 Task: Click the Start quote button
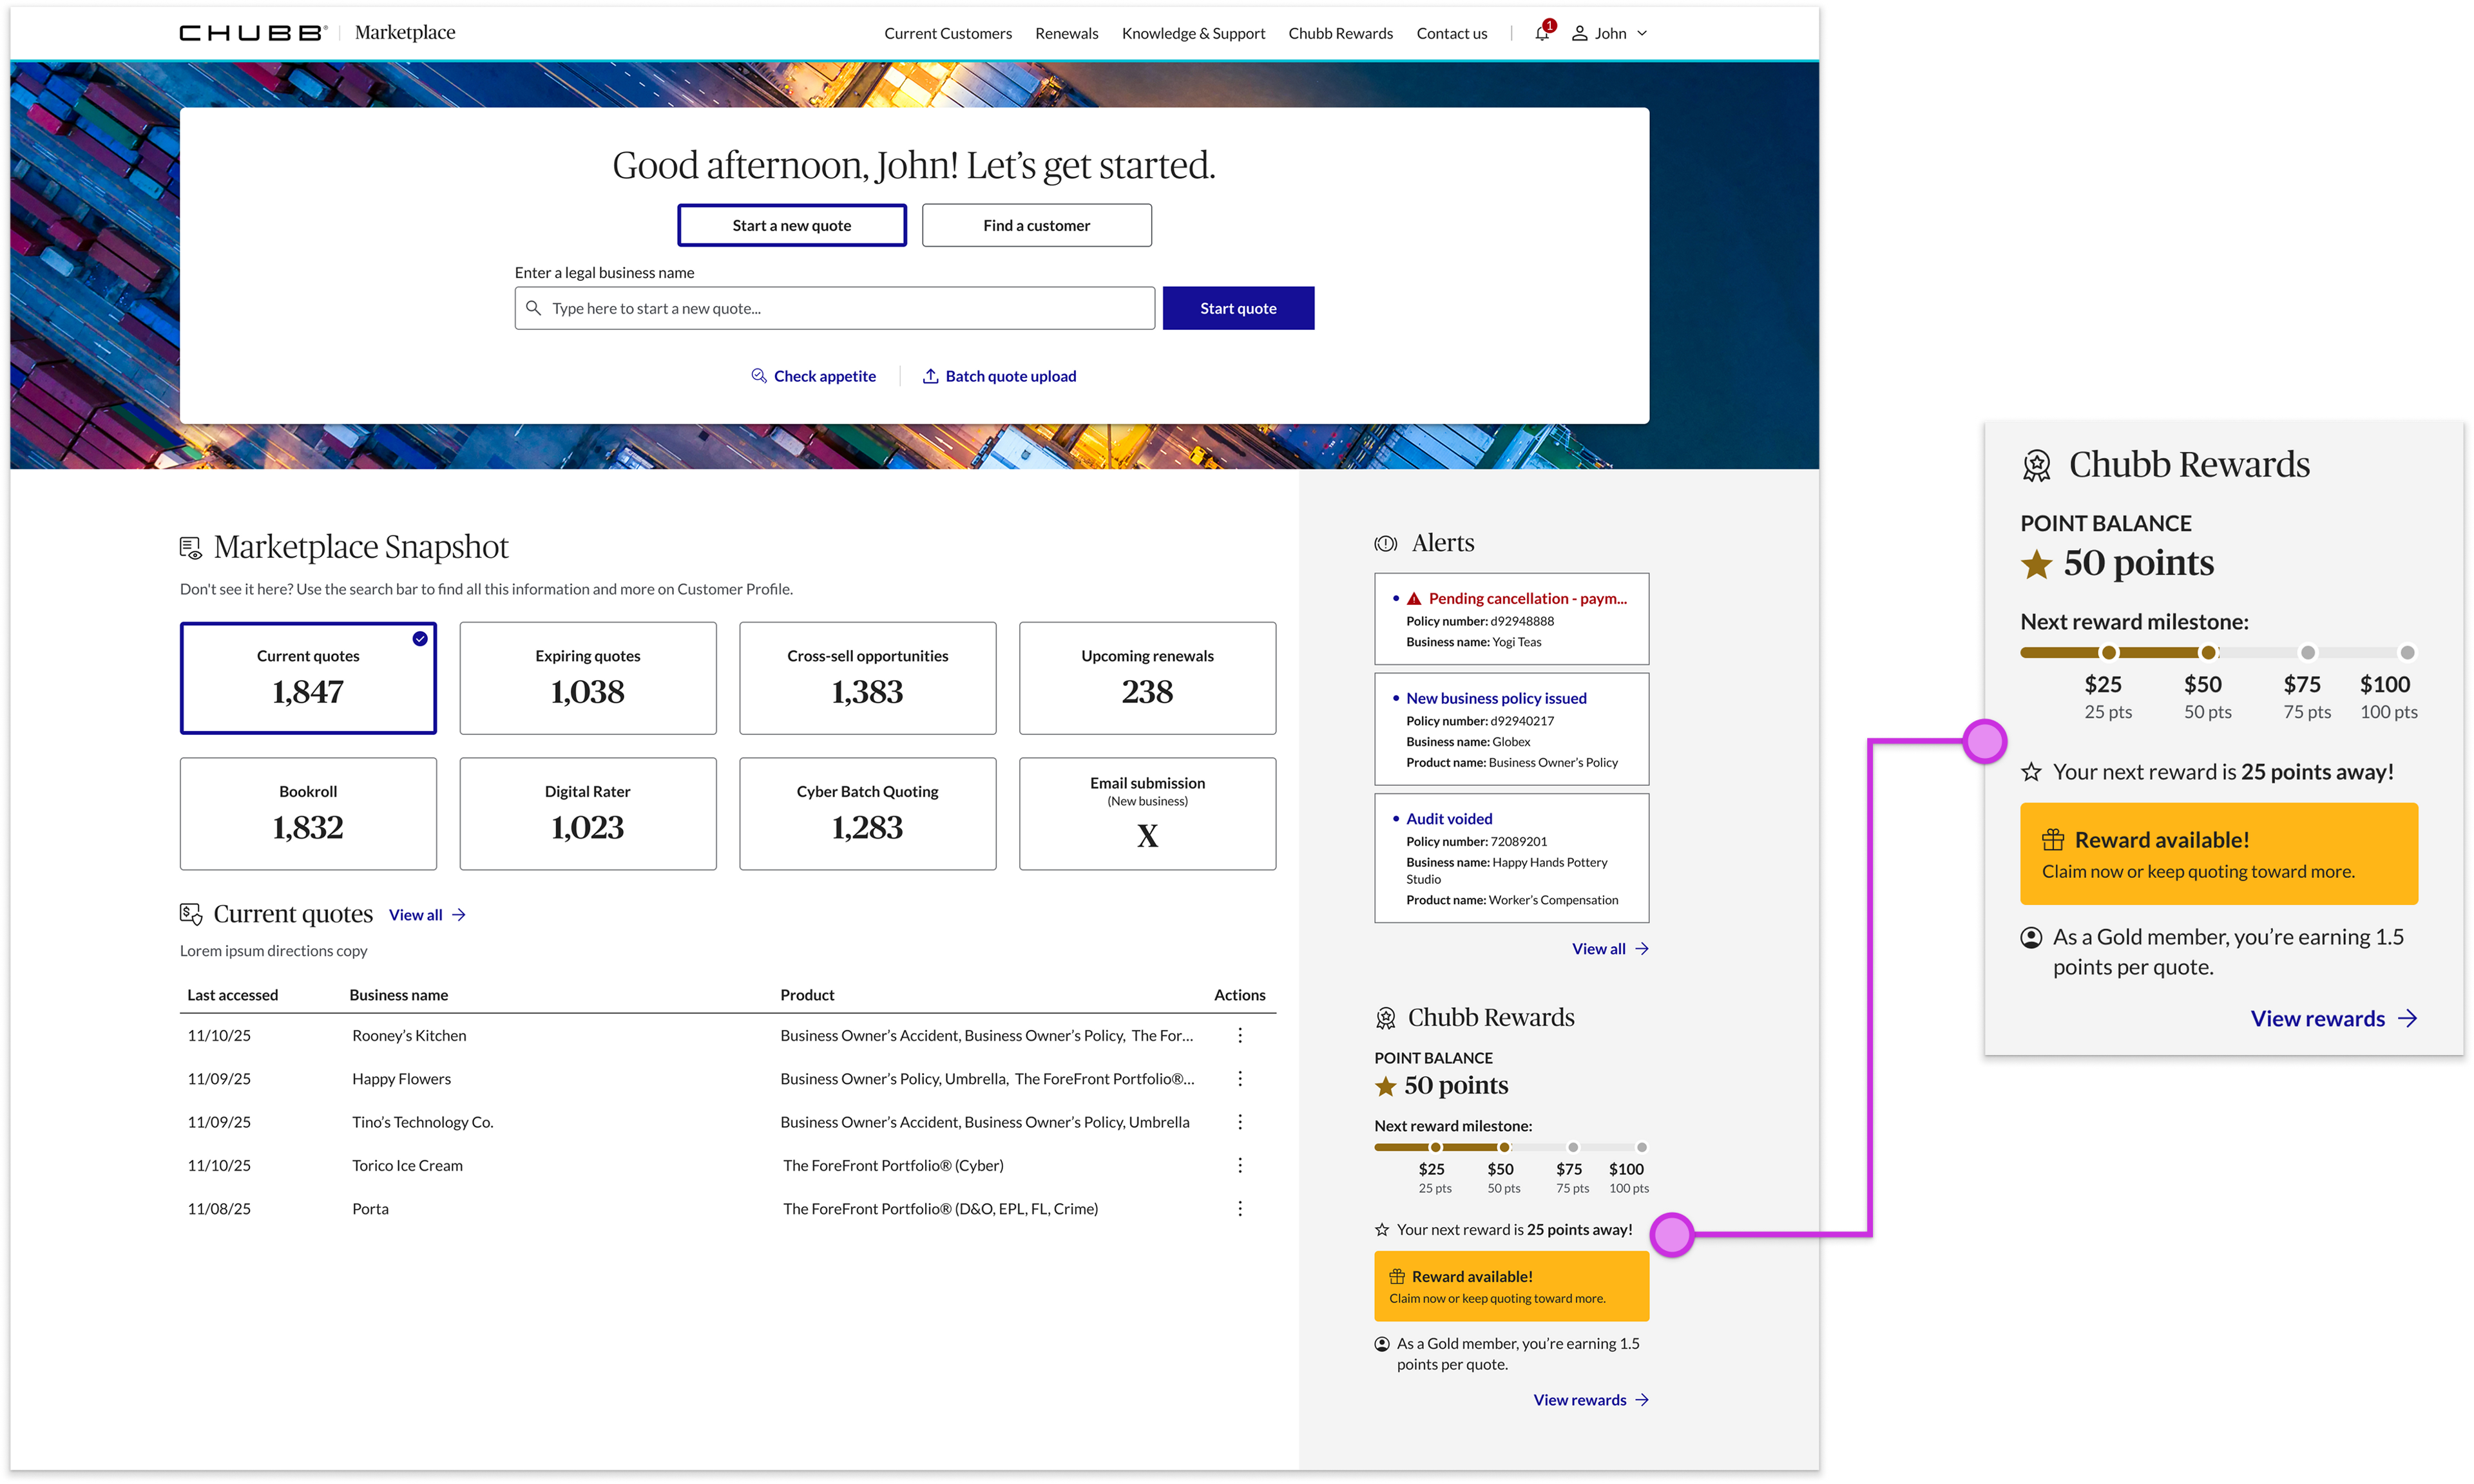point(1237,308)
